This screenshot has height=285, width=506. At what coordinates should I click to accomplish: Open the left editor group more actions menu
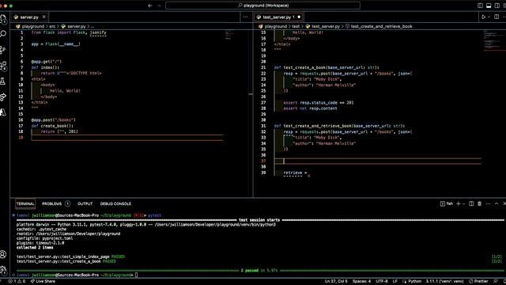click(x=246, y=17)
